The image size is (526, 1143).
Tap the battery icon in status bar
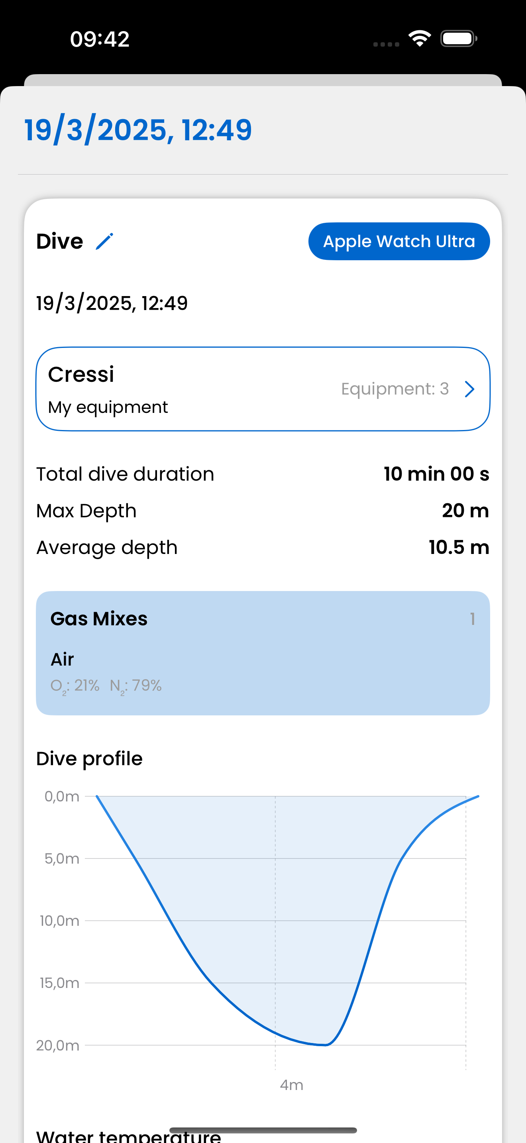[x=458, y=39]
